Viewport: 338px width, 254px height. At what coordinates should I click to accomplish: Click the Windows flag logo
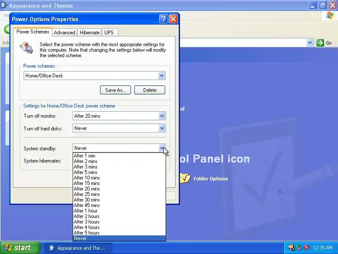[x=330, y=16]
